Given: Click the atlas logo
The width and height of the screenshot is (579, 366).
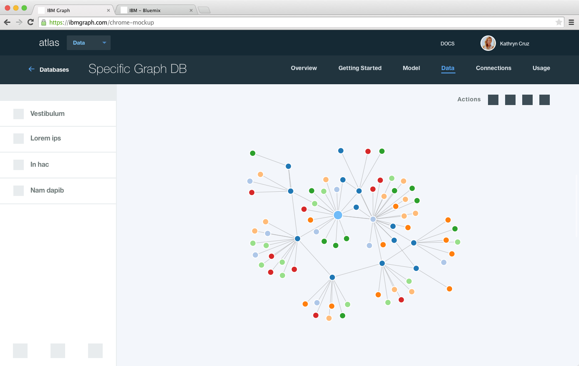Looking at the screenshot, I should coord(49,43).
